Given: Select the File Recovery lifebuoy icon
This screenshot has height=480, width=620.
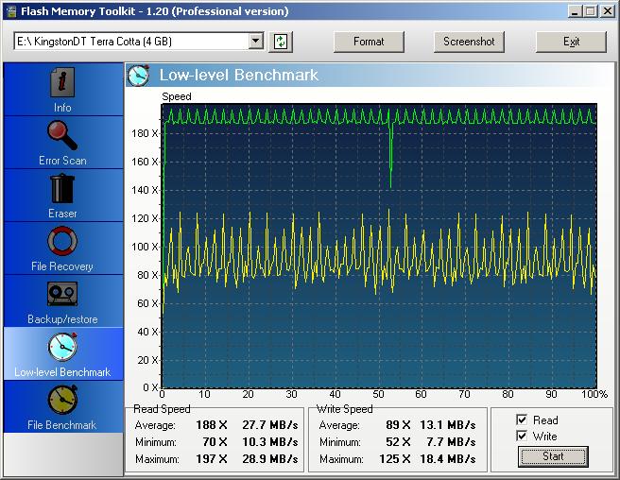Looking at the screenshot, I should tap(62, 242).
